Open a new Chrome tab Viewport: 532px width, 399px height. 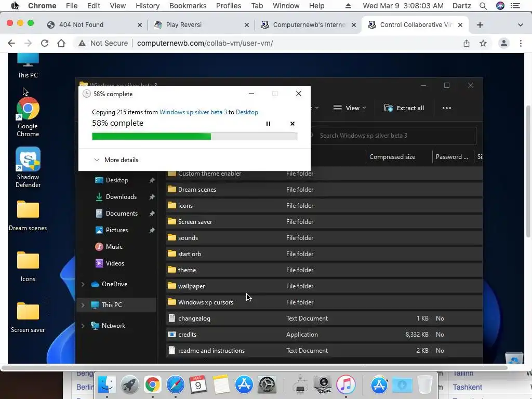pos(480,25)
